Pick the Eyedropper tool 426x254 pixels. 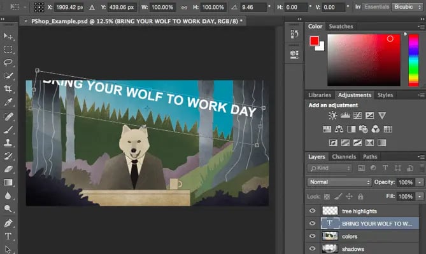[8, 102]
